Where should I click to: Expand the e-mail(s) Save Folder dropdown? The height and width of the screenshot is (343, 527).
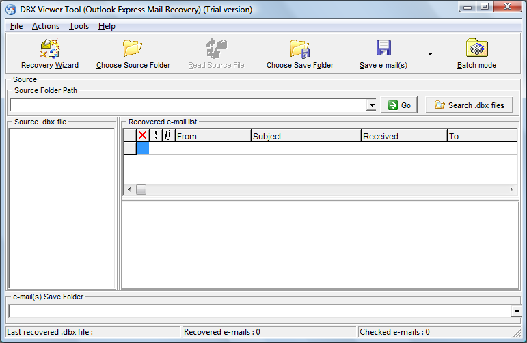tap(517, 312)
